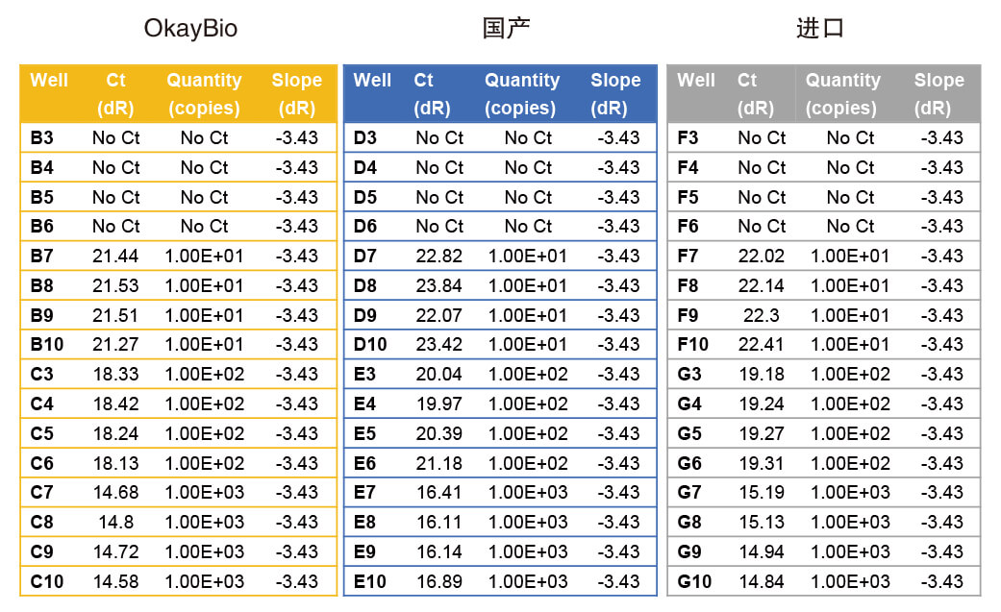1001x612 pixels.
Task: Click Ct value 21.53 for well B8
Action: coord(115,286)
